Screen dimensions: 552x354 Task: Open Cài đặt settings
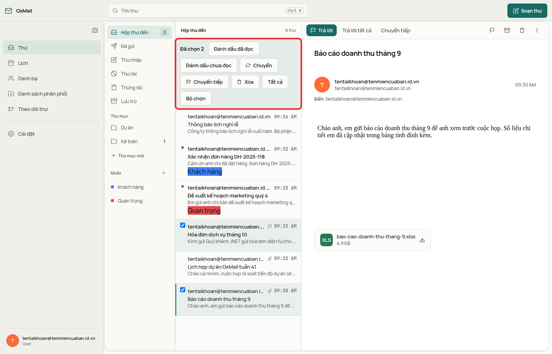pyautogui.click(x=52, y=134)
